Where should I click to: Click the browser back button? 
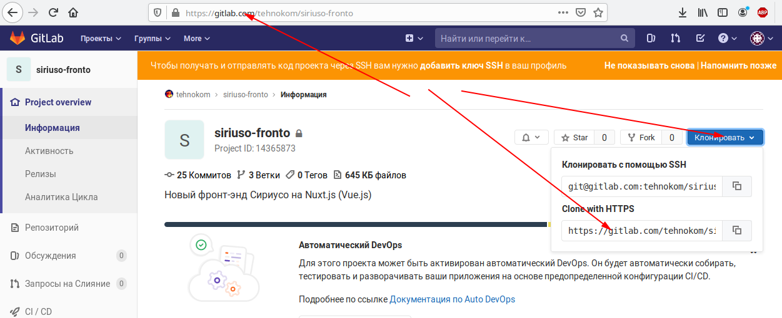(x=11, y=12)
